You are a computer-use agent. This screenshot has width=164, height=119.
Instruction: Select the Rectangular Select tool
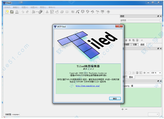67,12
